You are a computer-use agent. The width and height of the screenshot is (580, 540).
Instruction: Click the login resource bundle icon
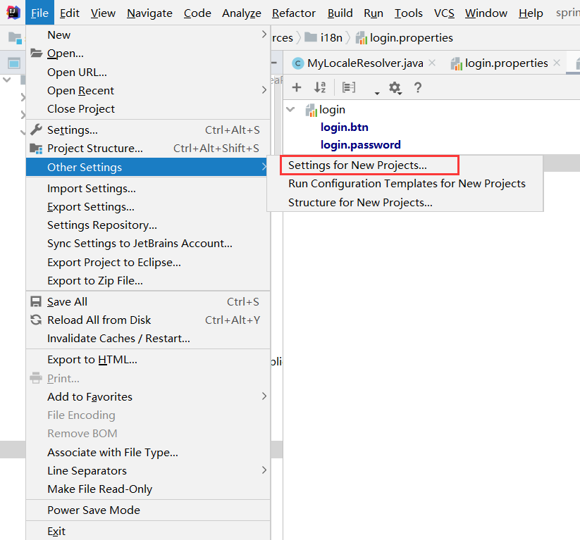point(311,110)
